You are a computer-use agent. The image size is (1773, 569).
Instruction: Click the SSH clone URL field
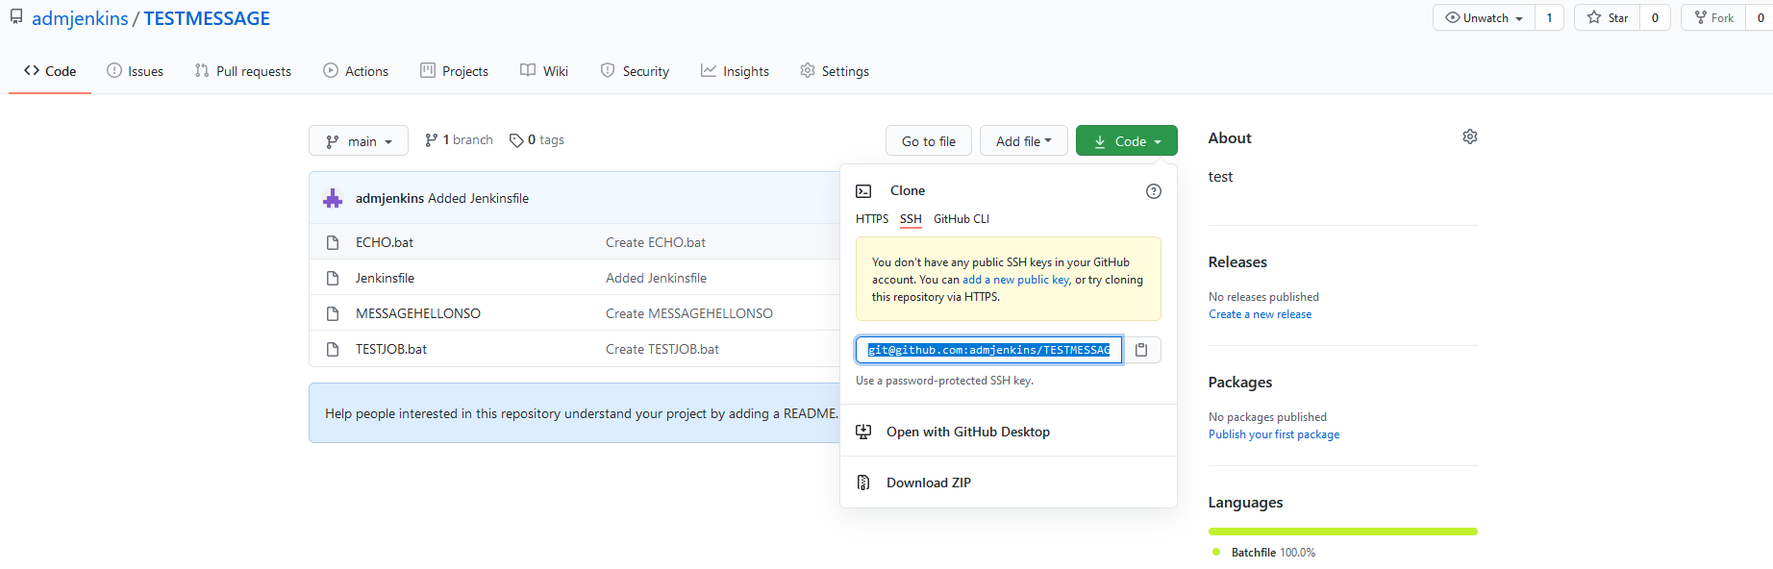[x=988, y=350]
